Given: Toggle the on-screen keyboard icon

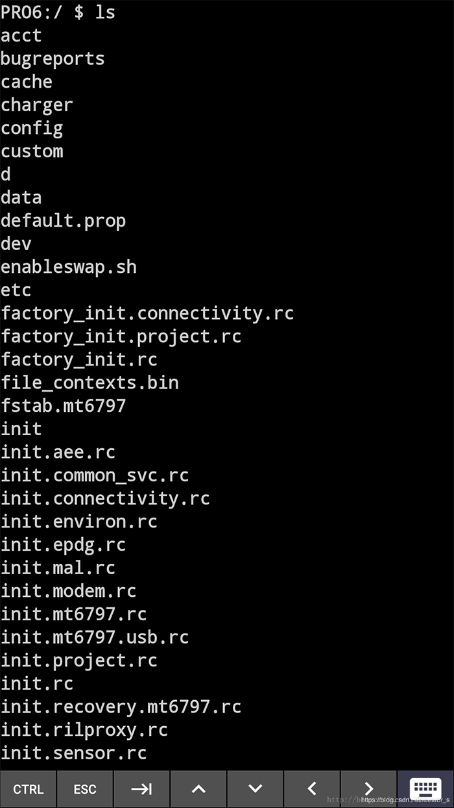Looking at the screenshot, I should click(x=425, y=789).
